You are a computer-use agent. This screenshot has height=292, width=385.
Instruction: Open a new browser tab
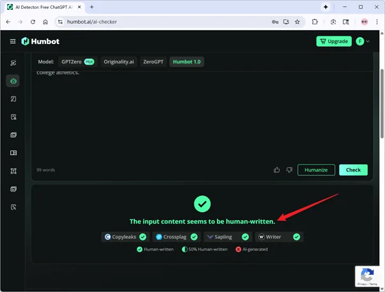(92, 6)
